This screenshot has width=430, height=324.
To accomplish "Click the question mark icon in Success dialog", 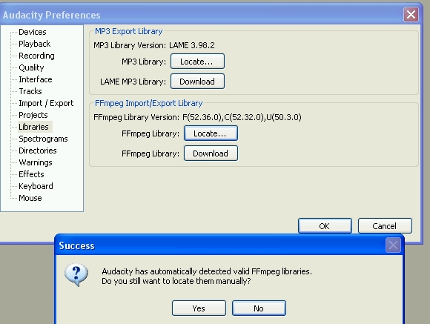I will pos(76,275).
